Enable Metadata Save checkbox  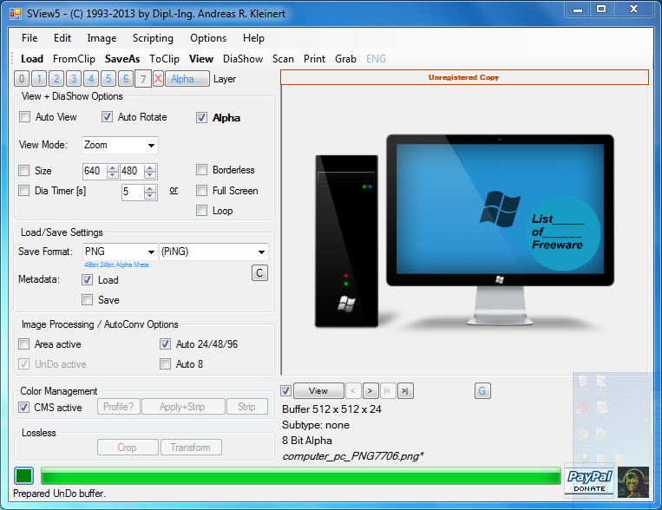pos(88,300)
